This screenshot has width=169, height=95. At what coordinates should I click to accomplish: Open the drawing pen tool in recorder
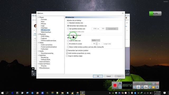(x=150, y=87)
